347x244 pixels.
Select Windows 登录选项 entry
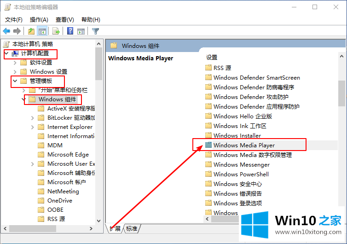[x=237, y=203]
